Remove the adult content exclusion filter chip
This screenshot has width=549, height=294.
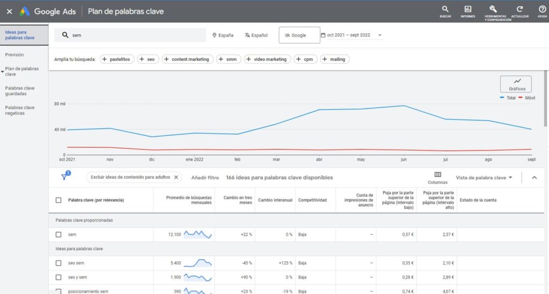point(176,177)
